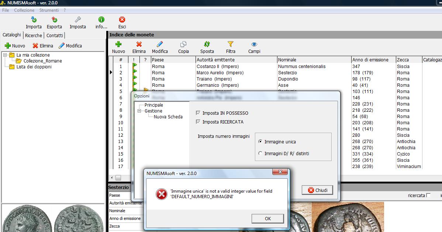Screen dimensions: 442x232
Task: Click the bronze coin photo thumbnail
Action: click(348, 217)
